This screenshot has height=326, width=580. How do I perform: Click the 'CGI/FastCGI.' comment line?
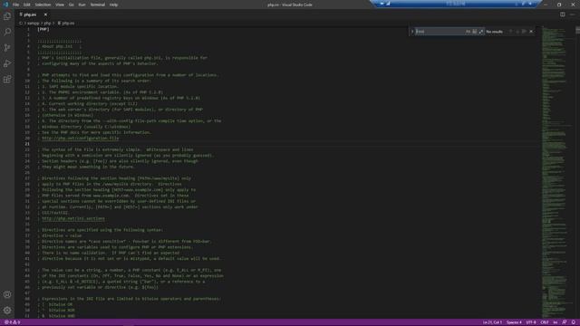53,213
